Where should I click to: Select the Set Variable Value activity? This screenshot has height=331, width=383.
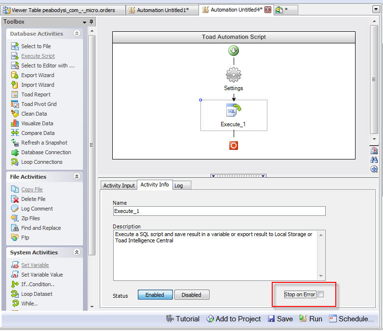(37, 275)
